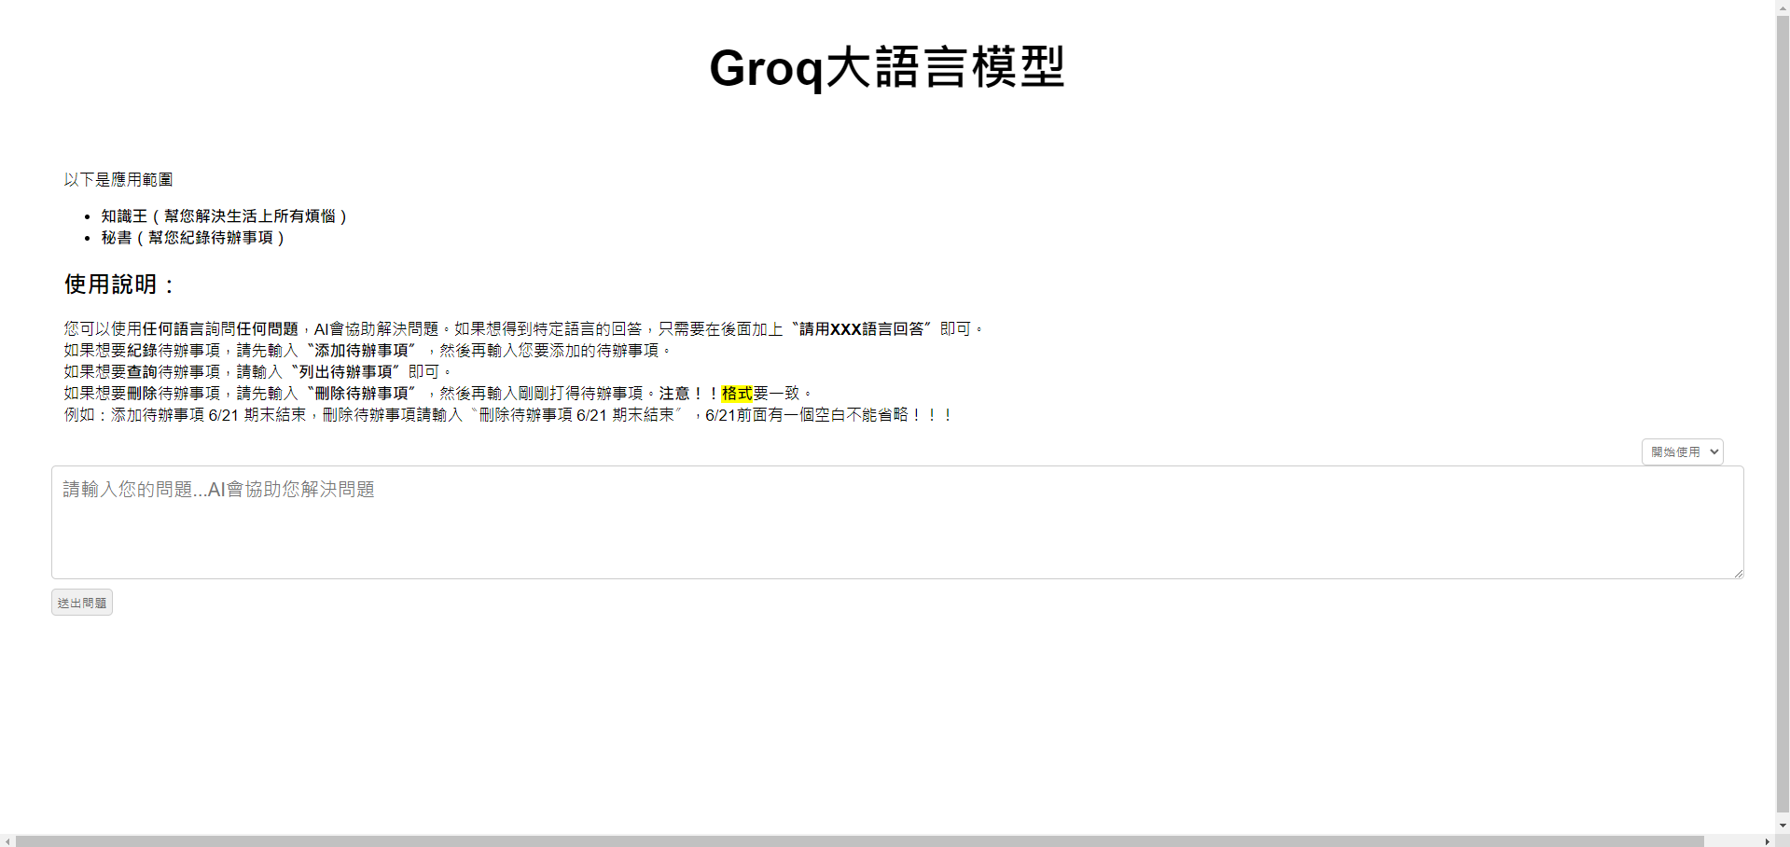Click the highlighted 格式 word
This screenshot has height=847, width=1790.
737,393
